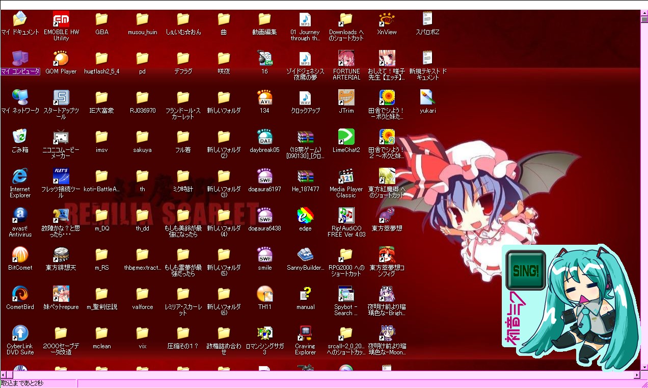Open マイ ネットワーク icon
Screen dimensions: 648x388
tap(20, 98)
